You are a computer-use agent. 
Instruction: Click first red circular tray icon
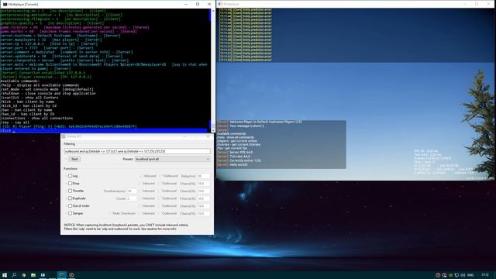tap(438, 275)
